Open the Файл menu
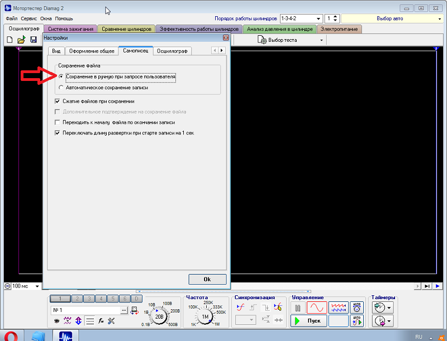The width and height of the screenshot is (447, 341). (11, 18)
